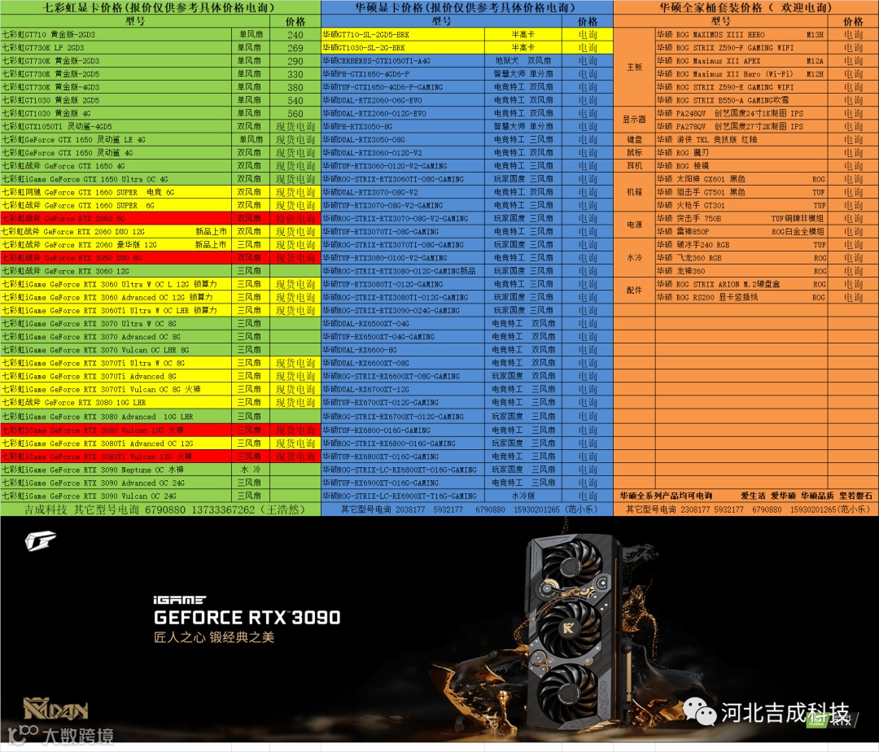Select '华硕 ROG Maximus XII APEX' cell

(x=741, y=60)
